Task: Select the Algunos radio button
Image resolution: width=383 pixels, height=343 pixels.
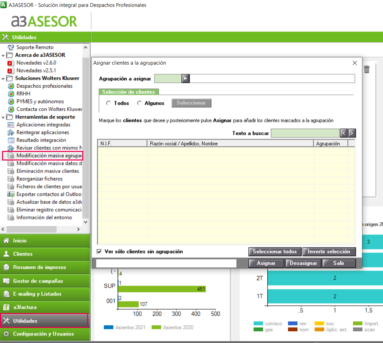Action: 139,103
